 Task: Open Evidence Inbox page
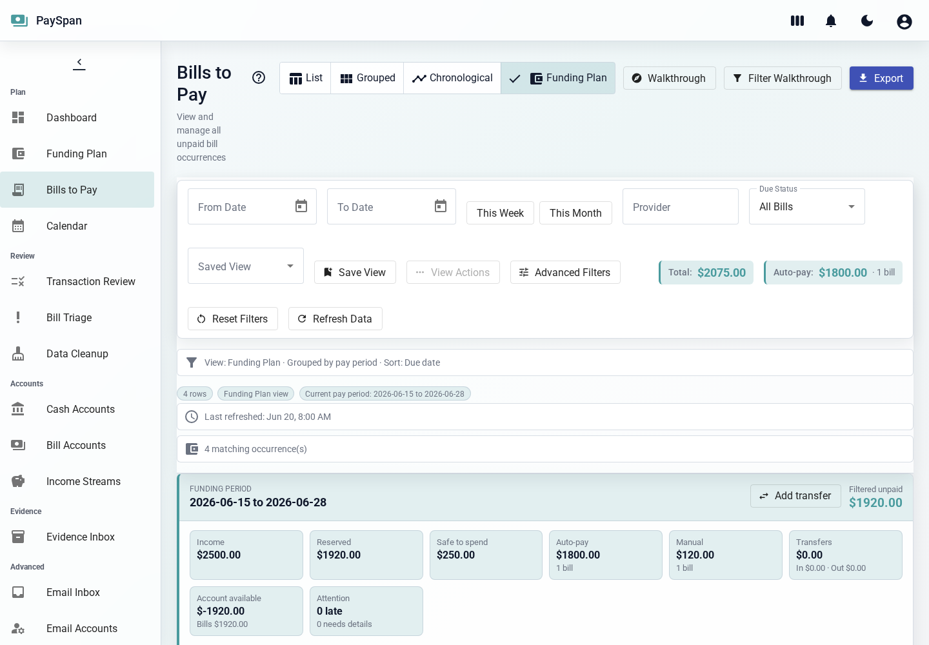[77, 537]
